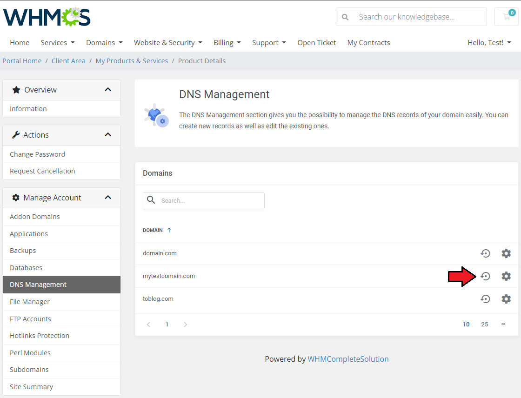Open Backups in sidebar
Image resolution: width=521 pixels, height=398 pixels.
click(61, 251)
